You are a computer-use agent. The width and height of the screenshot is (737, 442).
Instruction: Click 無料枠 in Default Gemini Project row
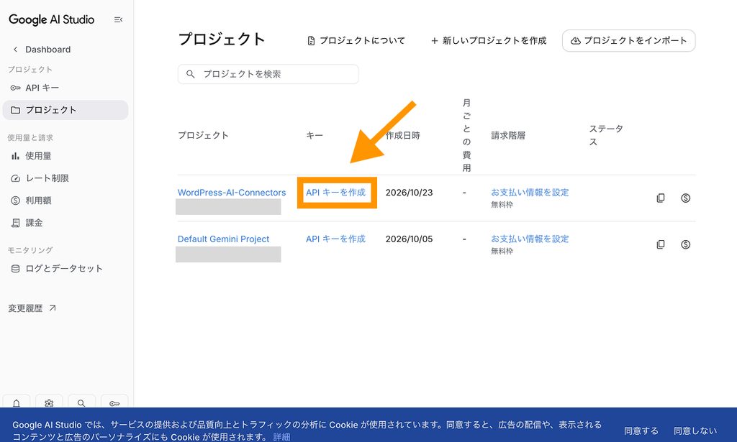pos(502,252)
